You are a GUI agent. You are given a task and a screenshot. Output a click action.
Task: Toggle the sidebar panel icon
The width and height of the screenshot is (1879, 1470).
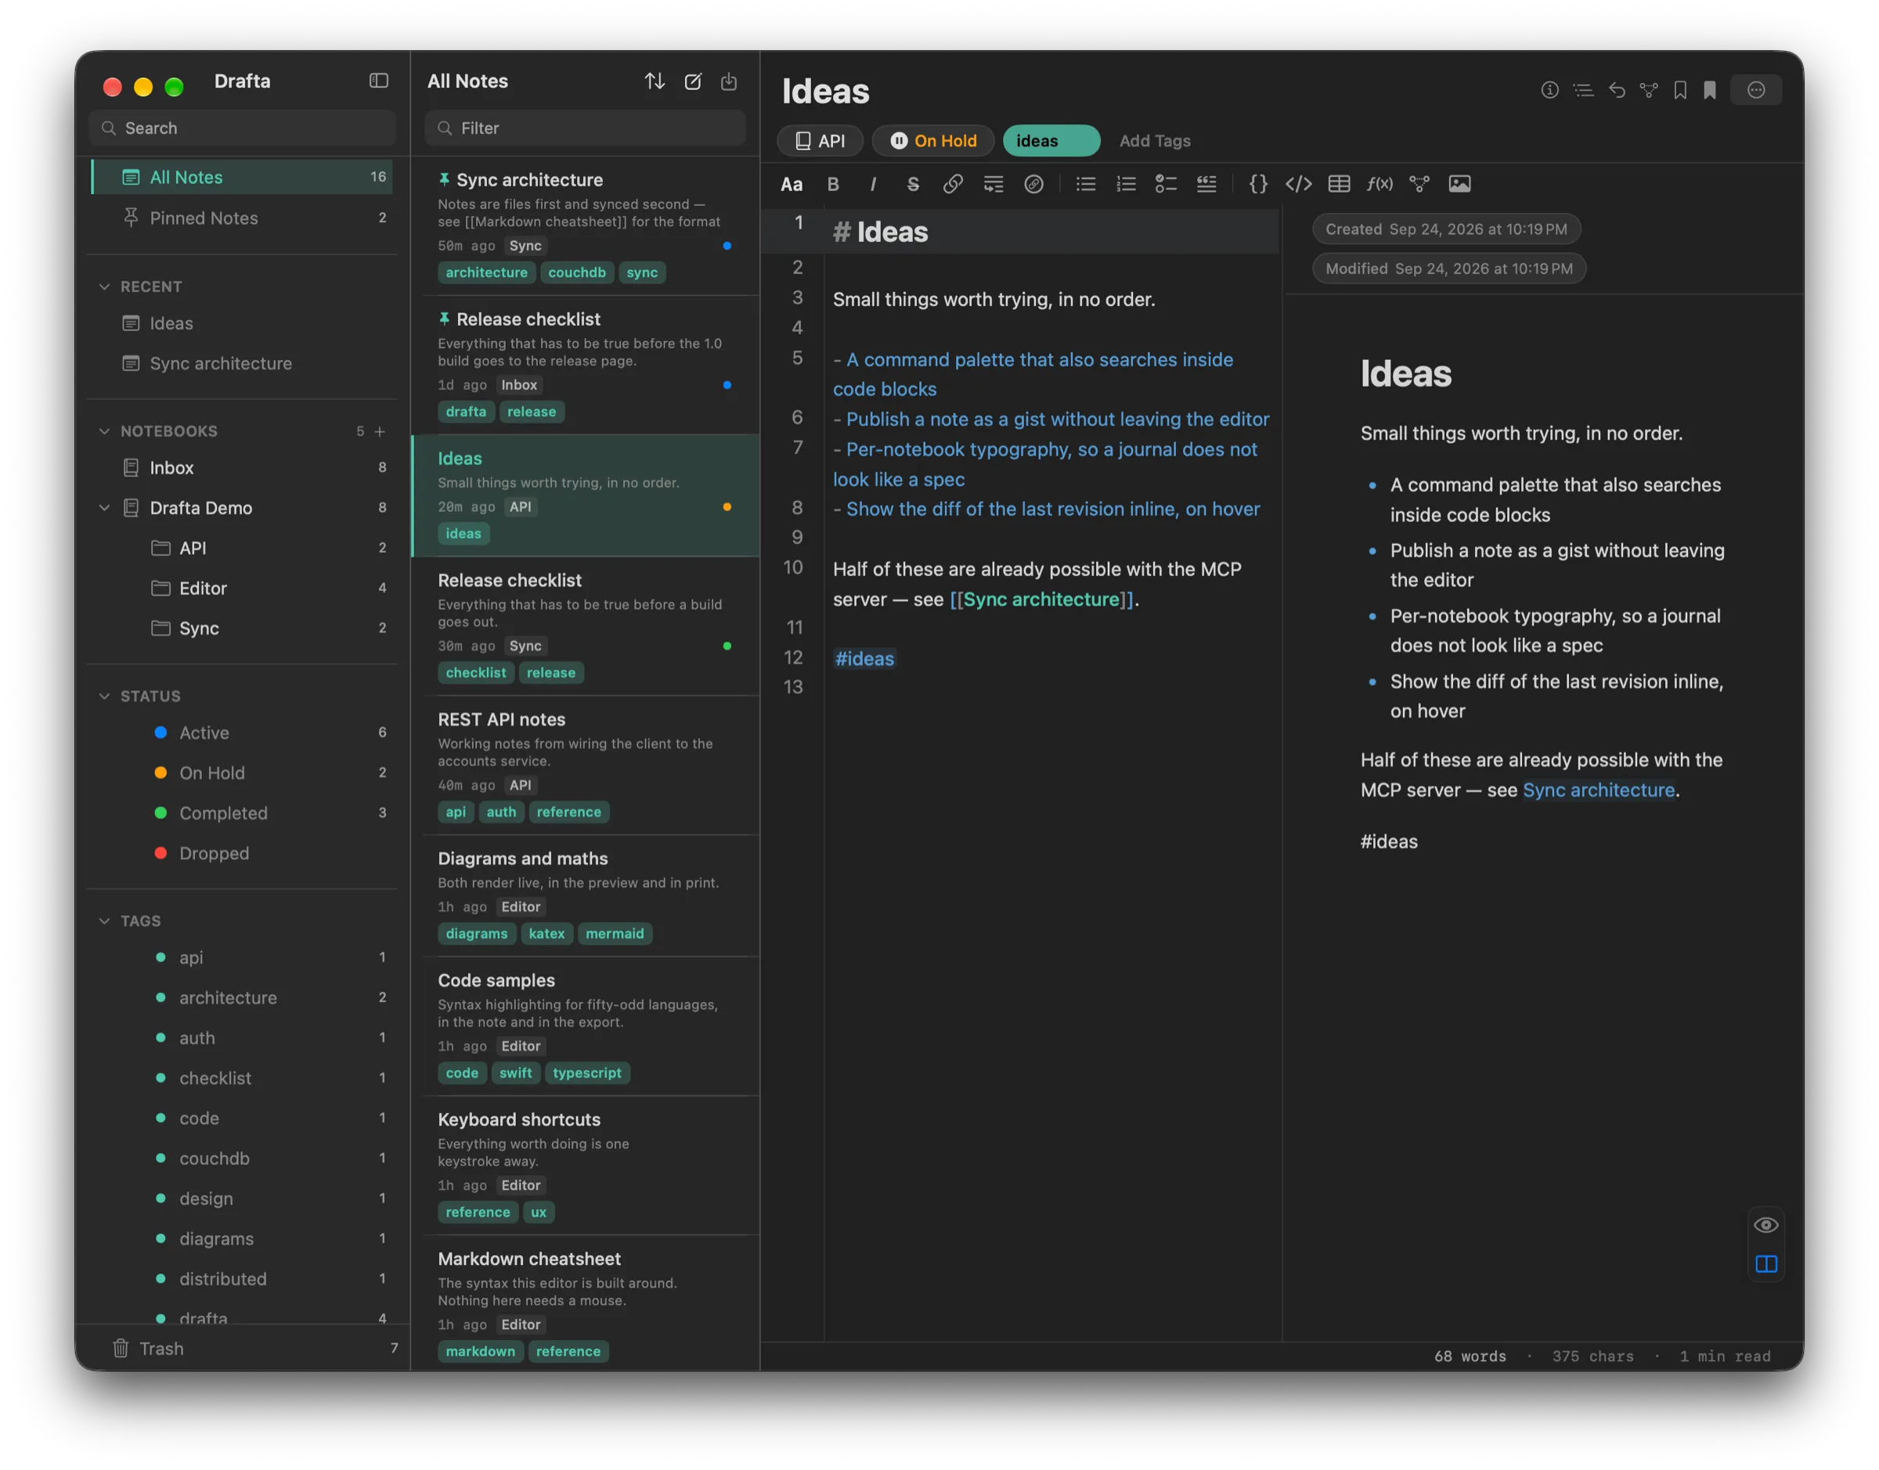(379, 81)
